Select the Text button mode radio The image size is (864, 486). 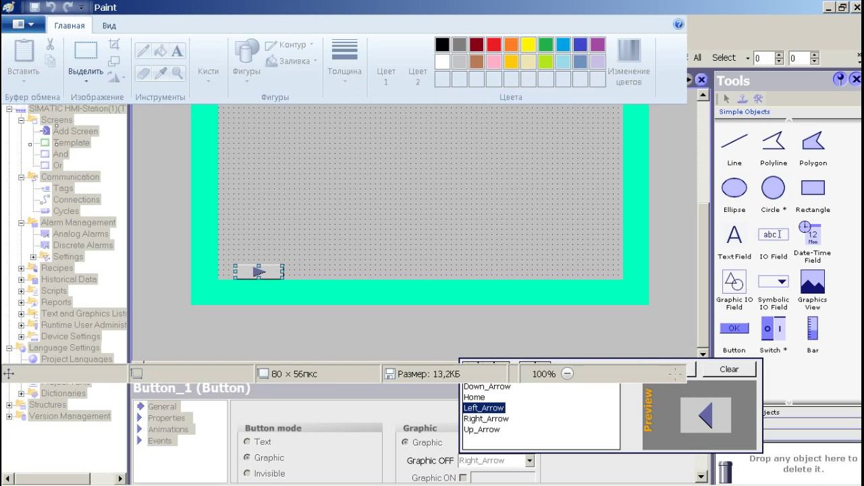(x=247, y=441)
